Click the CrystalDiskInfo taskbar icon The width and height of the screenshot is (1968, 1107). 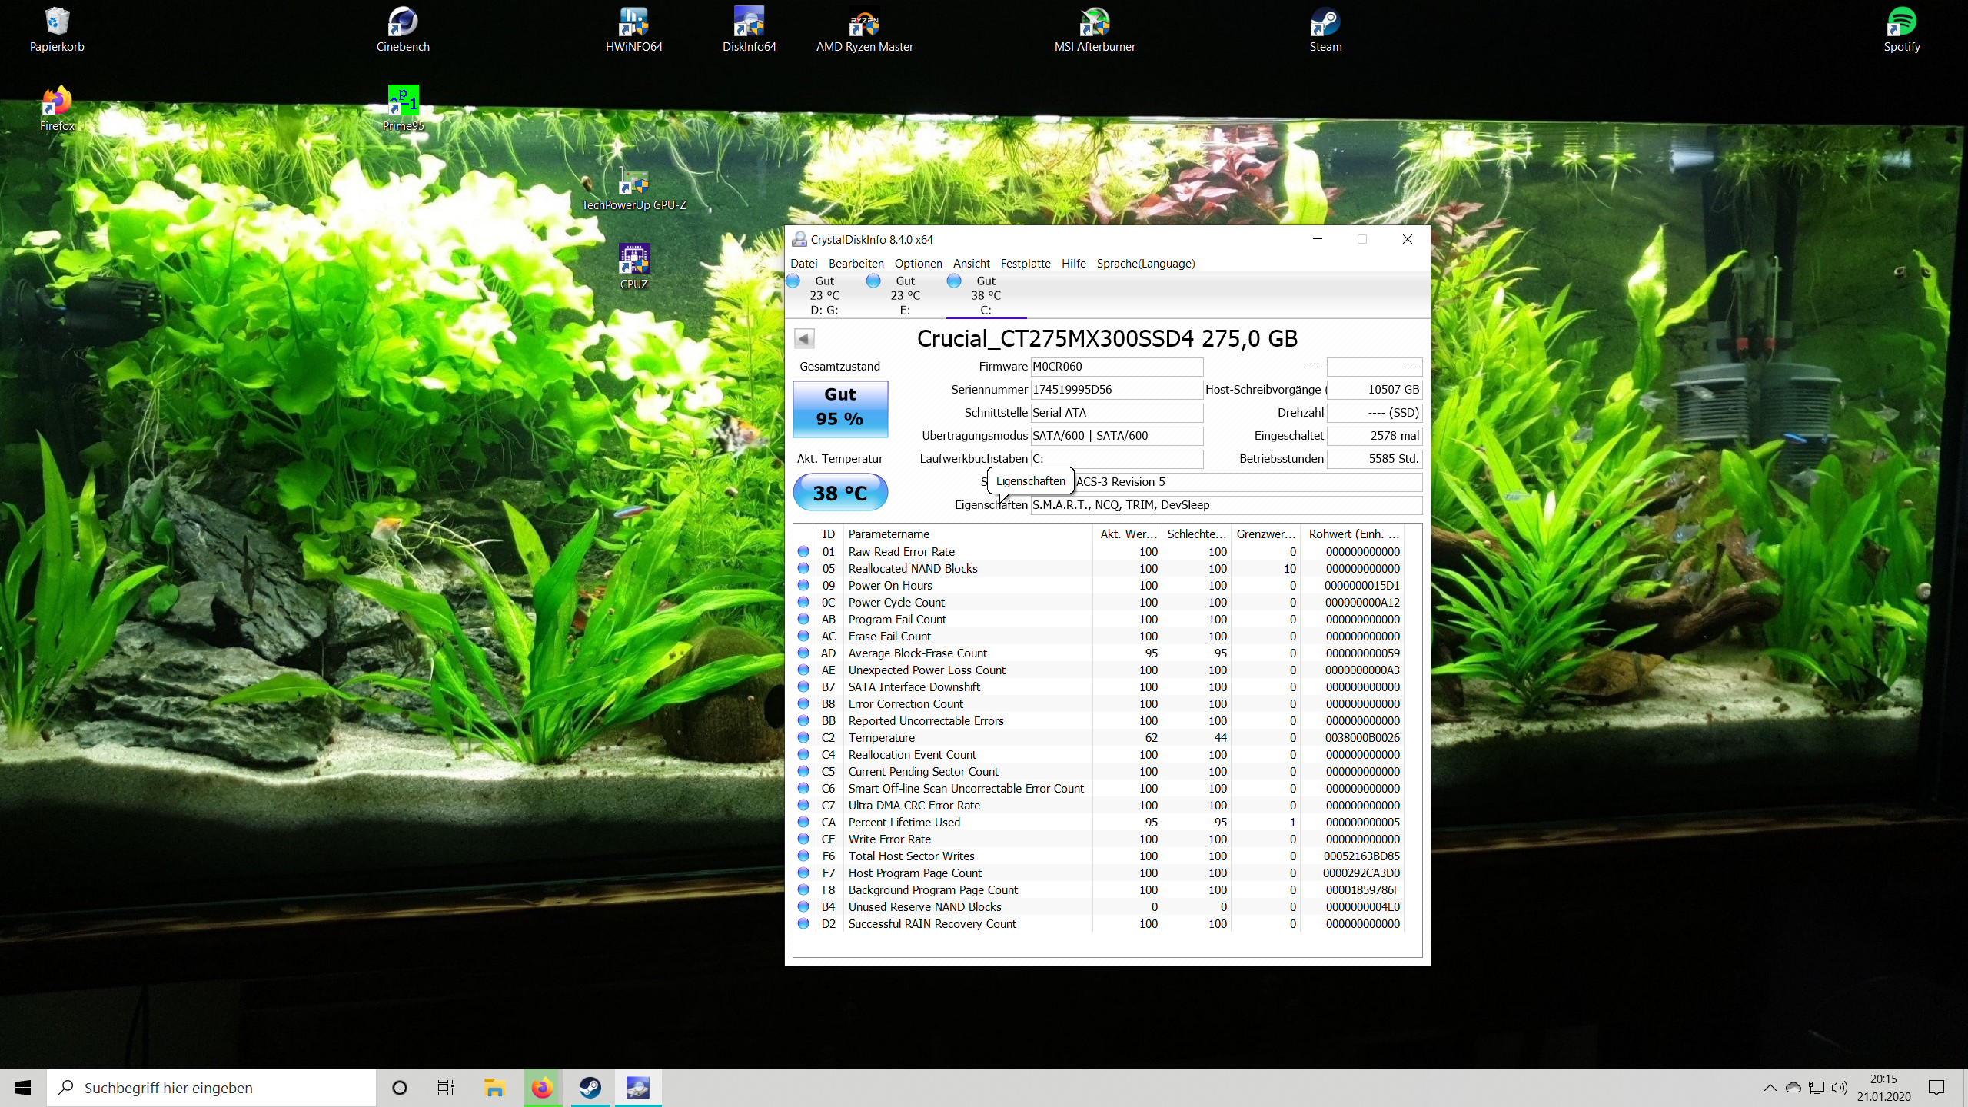[637, 1087]
